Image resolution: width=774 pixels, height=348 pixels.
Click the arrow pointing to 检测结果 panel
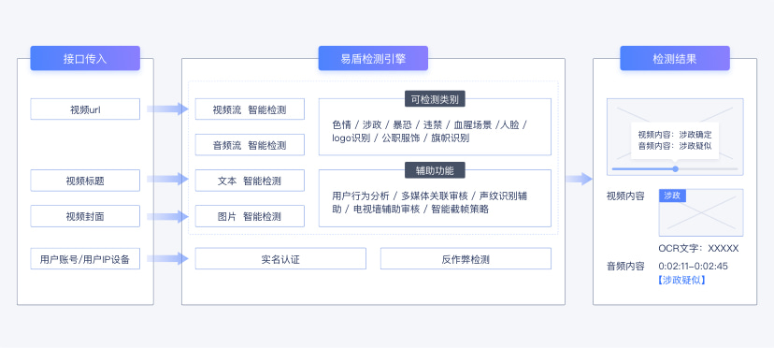(x=579, y=179)
